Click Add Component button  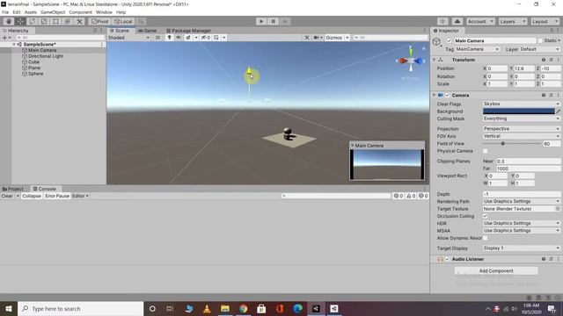point(496,271)
